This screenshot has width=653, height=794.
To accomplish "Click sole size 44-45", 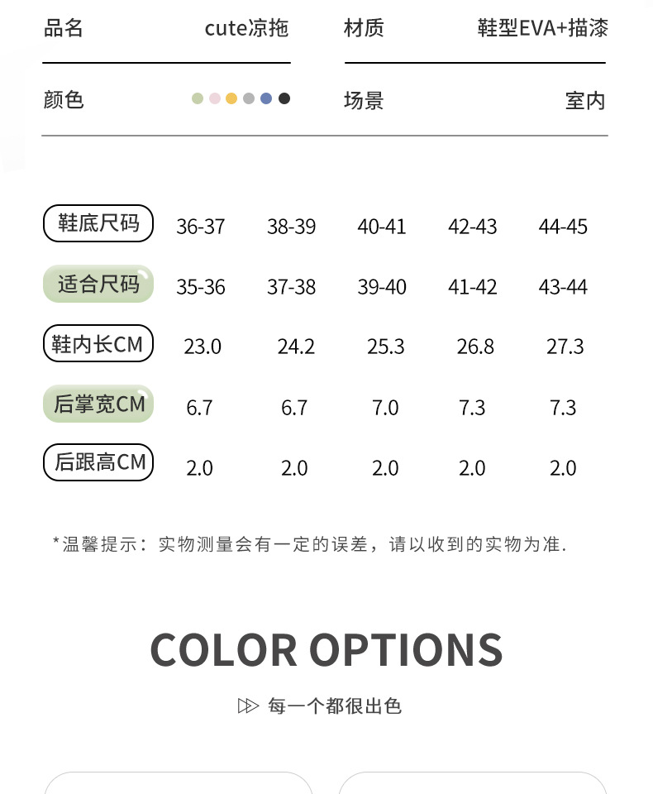I will point(563,227).
